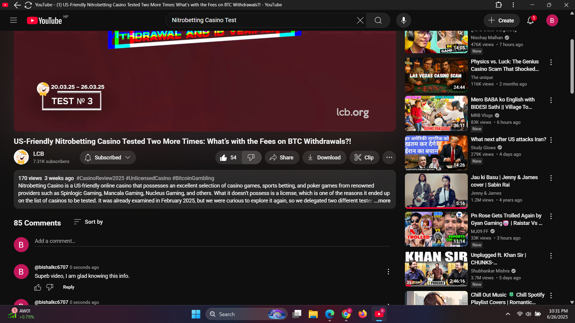Open the account avatar menu
Viewport: 575px width, 323px height.
coord(552,20)
